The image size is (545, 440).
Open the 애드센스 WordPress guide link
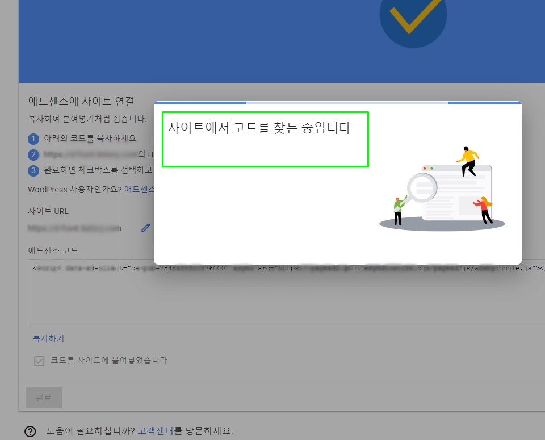coord(139,190)
